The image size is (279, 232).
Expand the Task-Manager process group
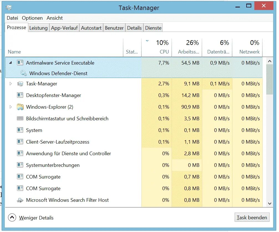click(x=11, y=83)
